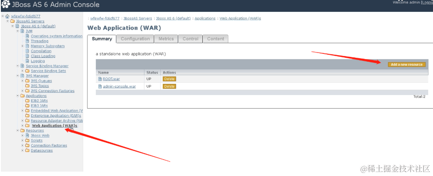This screenshot has height=176, width=433.
Task: Collapse the JVM tree node
Action: tap(18, 31)
